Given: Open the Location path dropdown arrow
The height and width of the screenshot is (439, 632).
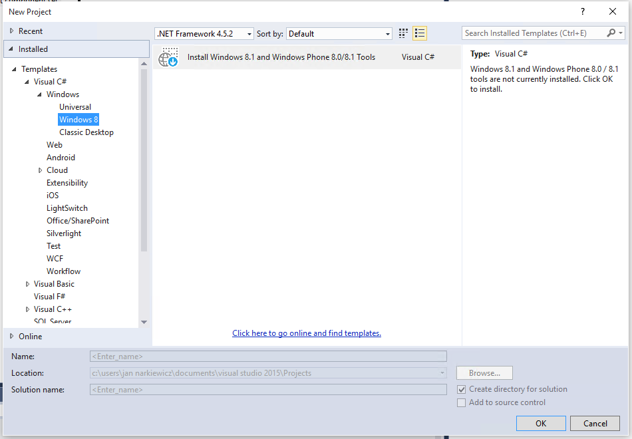Looking at the screenshot, I should click(x=442, y=373).
